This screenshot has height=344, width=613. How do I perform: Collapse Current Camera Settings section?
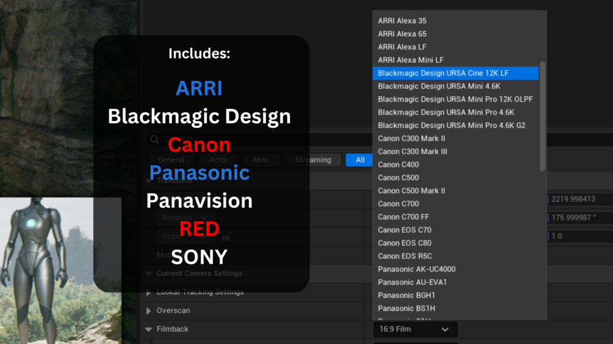149,273
